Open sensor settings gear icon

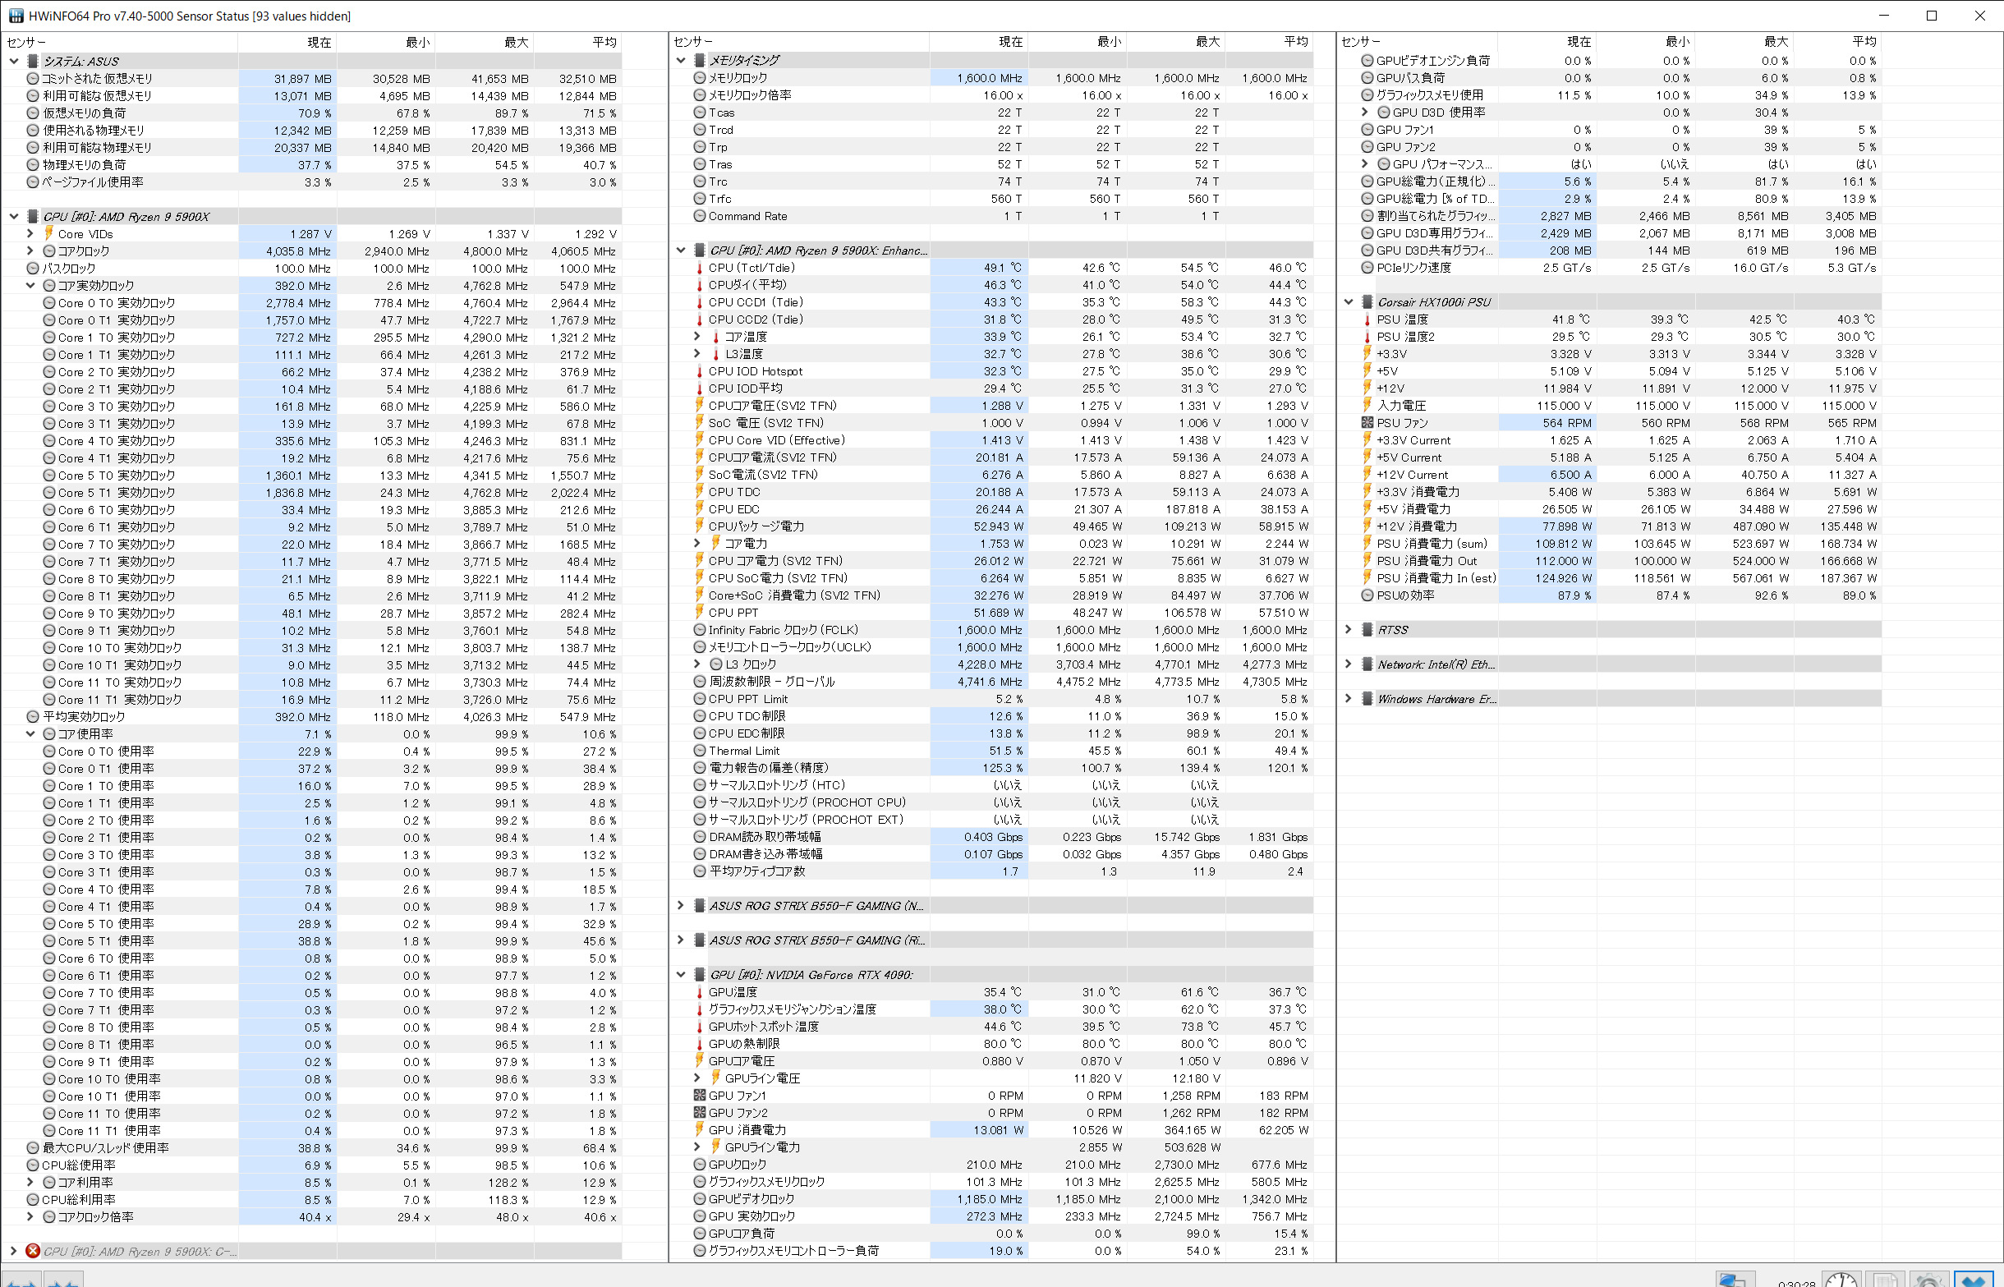(1928, 1280)
